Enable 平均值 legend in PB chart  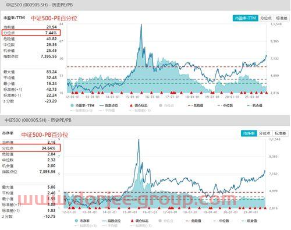tap(109, 225)
